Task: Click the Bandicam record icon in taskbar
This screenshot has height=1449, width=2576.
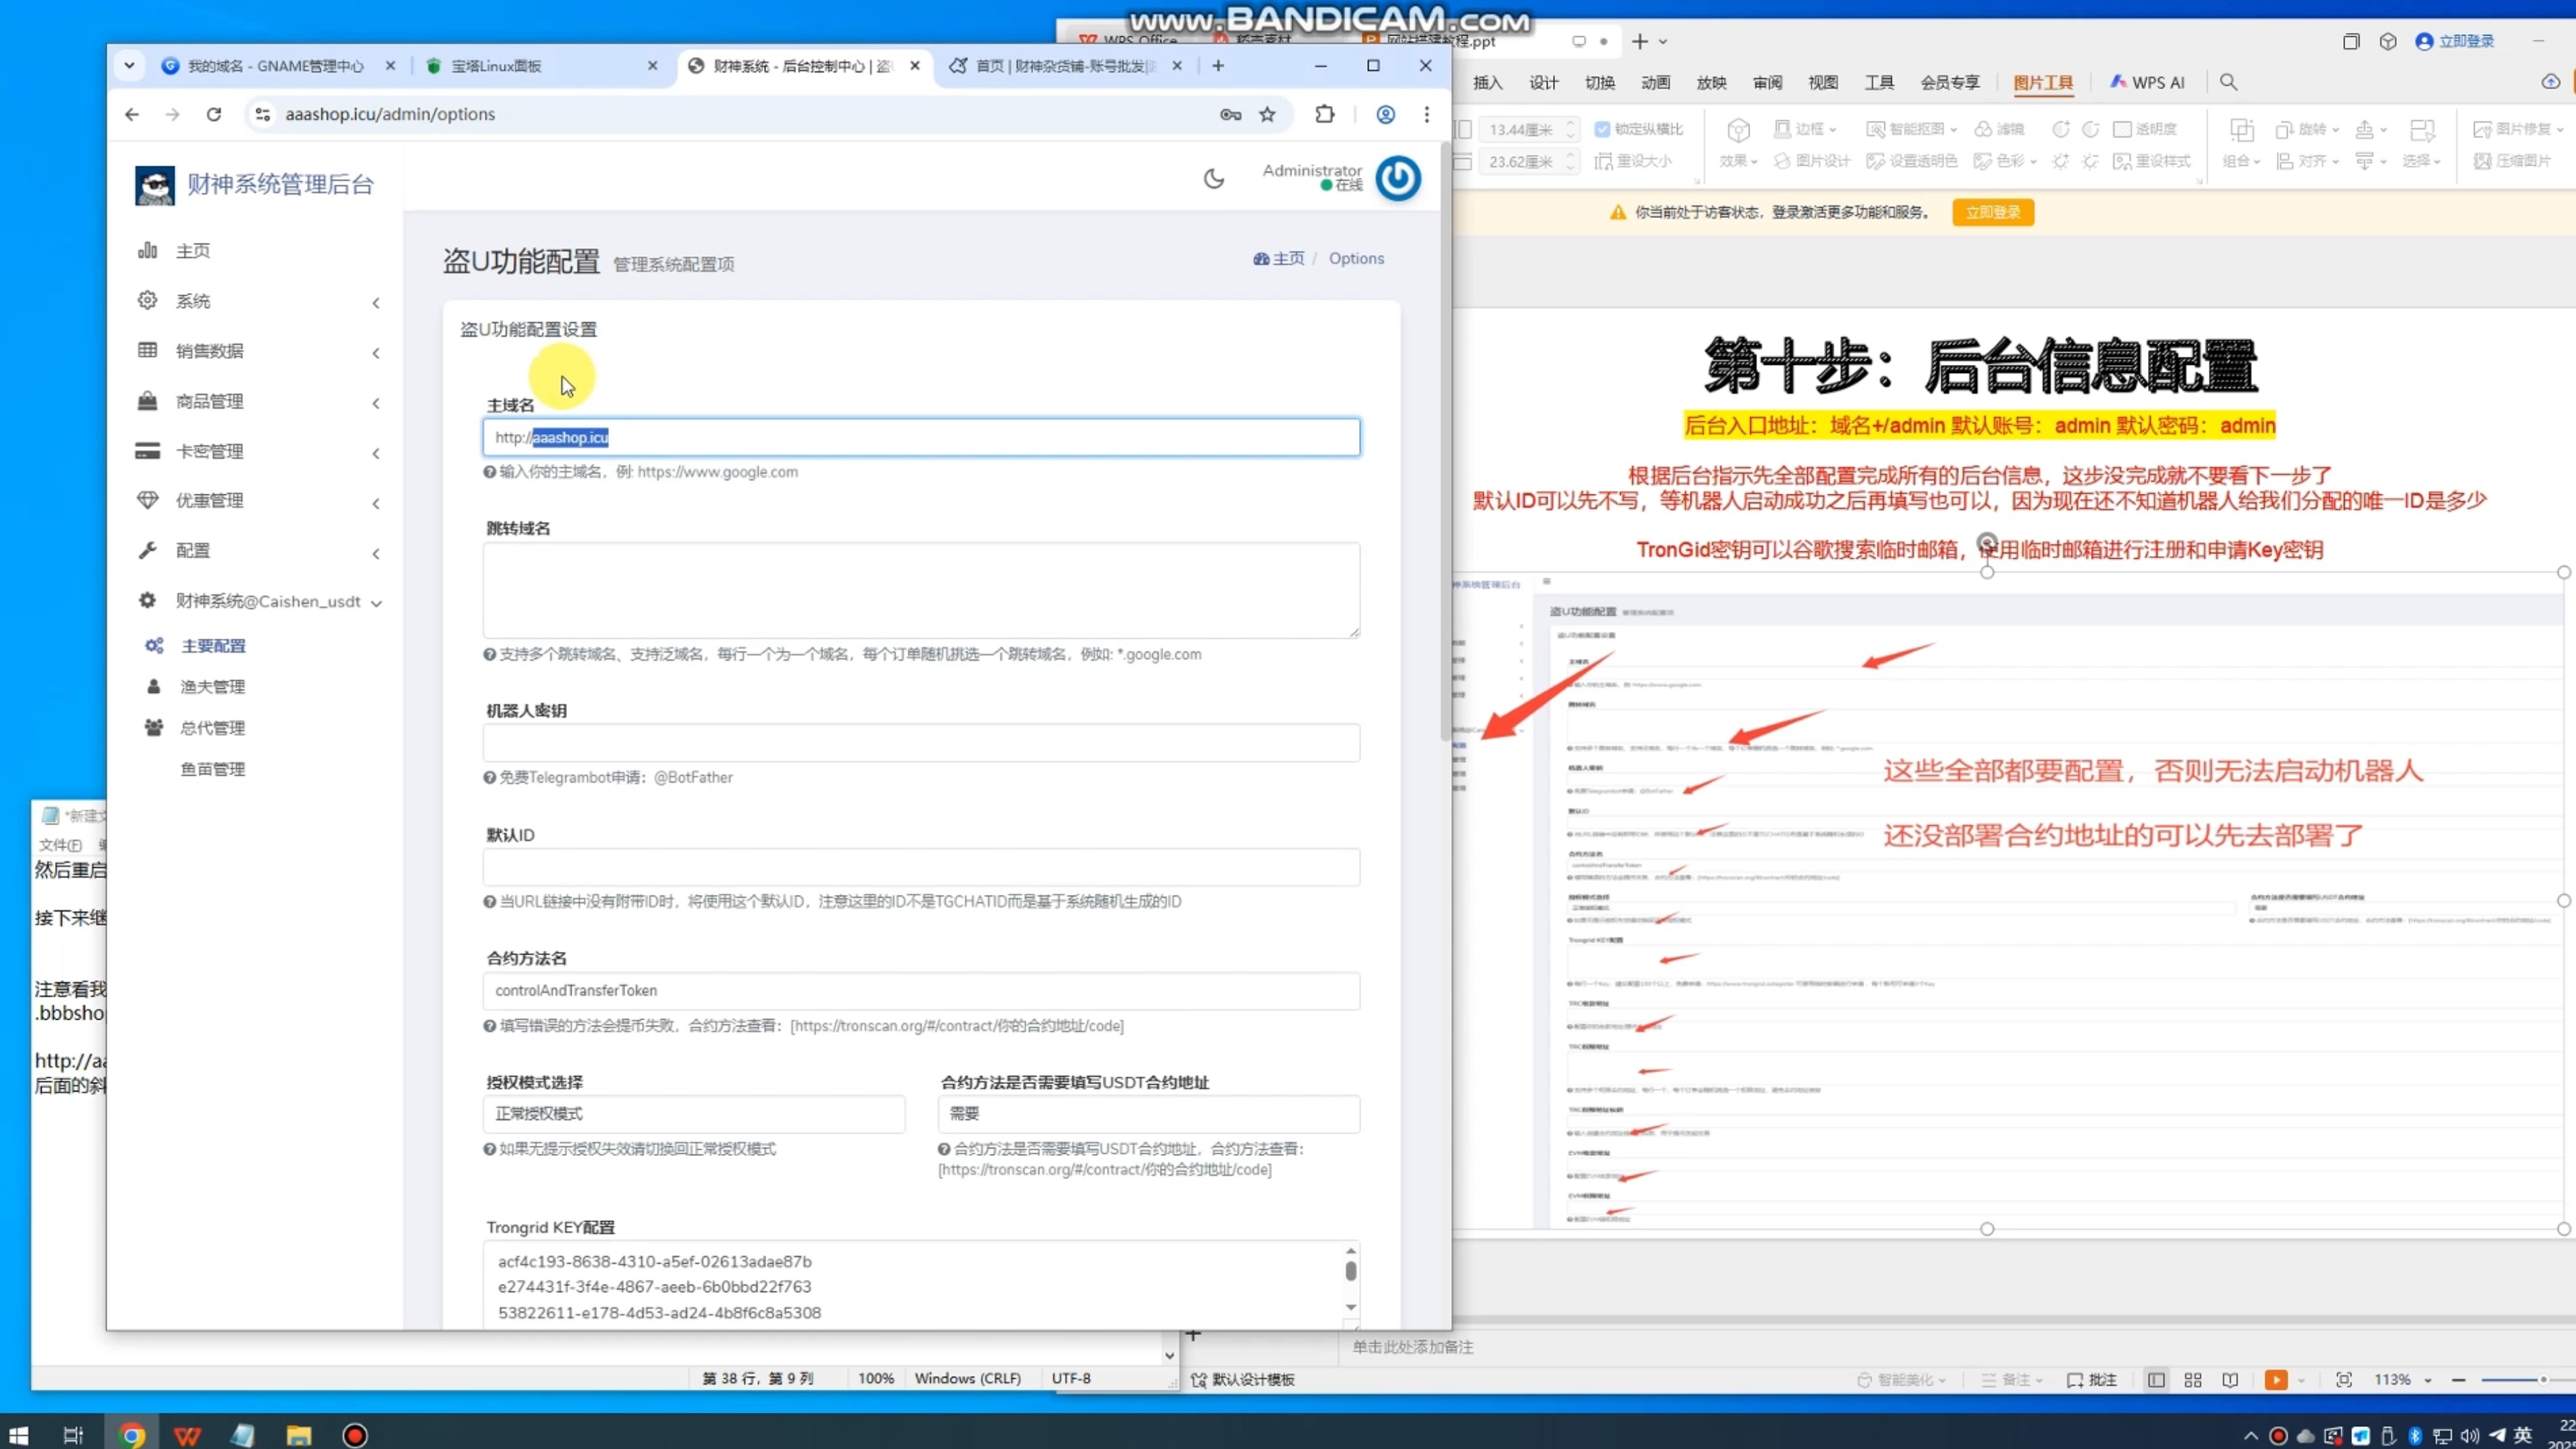Action: point(354,1435)
